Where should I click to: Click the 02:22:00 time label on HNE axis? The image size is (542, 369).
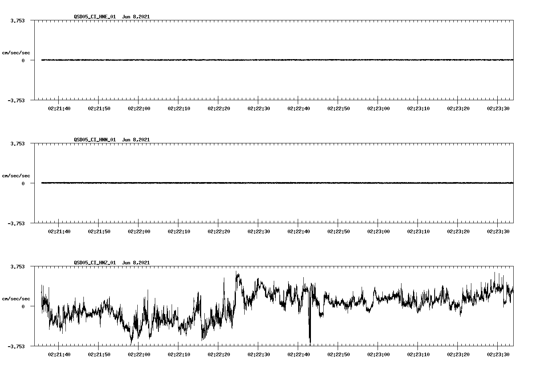[139, 109]
